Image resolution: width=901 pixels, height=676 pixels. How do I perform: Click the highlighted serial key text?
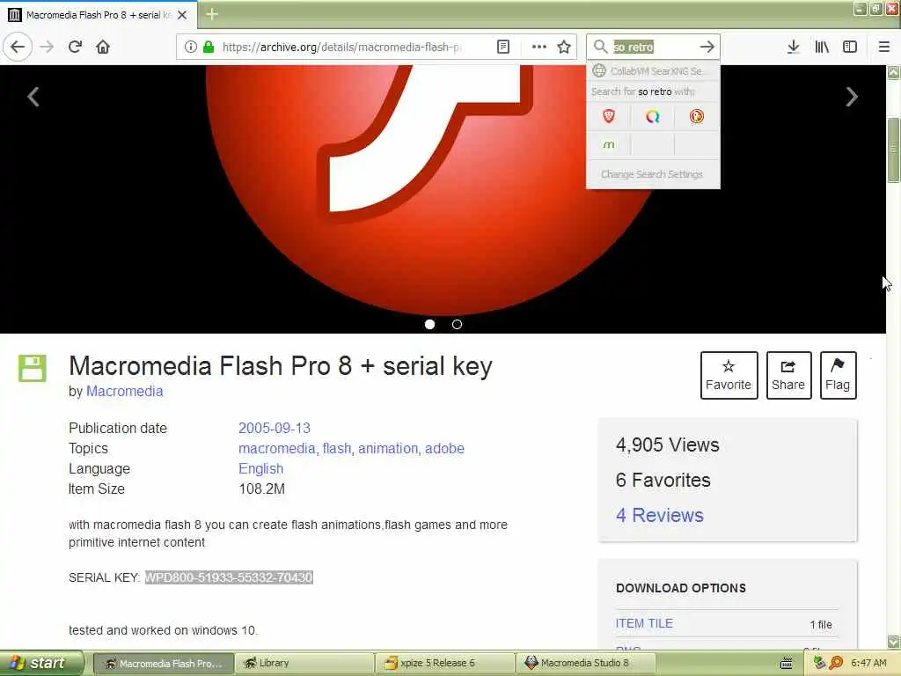click(x=229, y=577)
